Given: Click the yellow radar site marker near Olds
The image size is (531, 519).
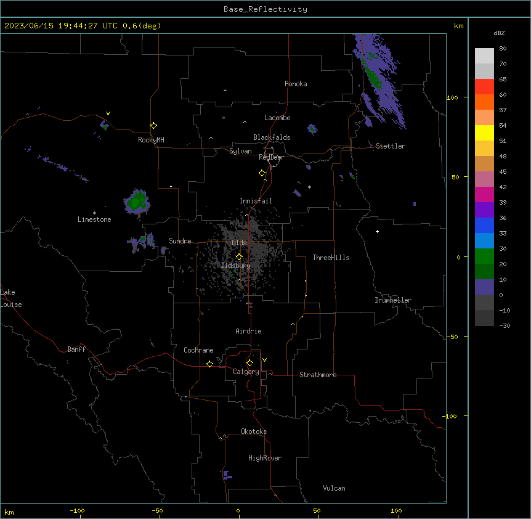Looking at the screenshot, I should (239, 257).
